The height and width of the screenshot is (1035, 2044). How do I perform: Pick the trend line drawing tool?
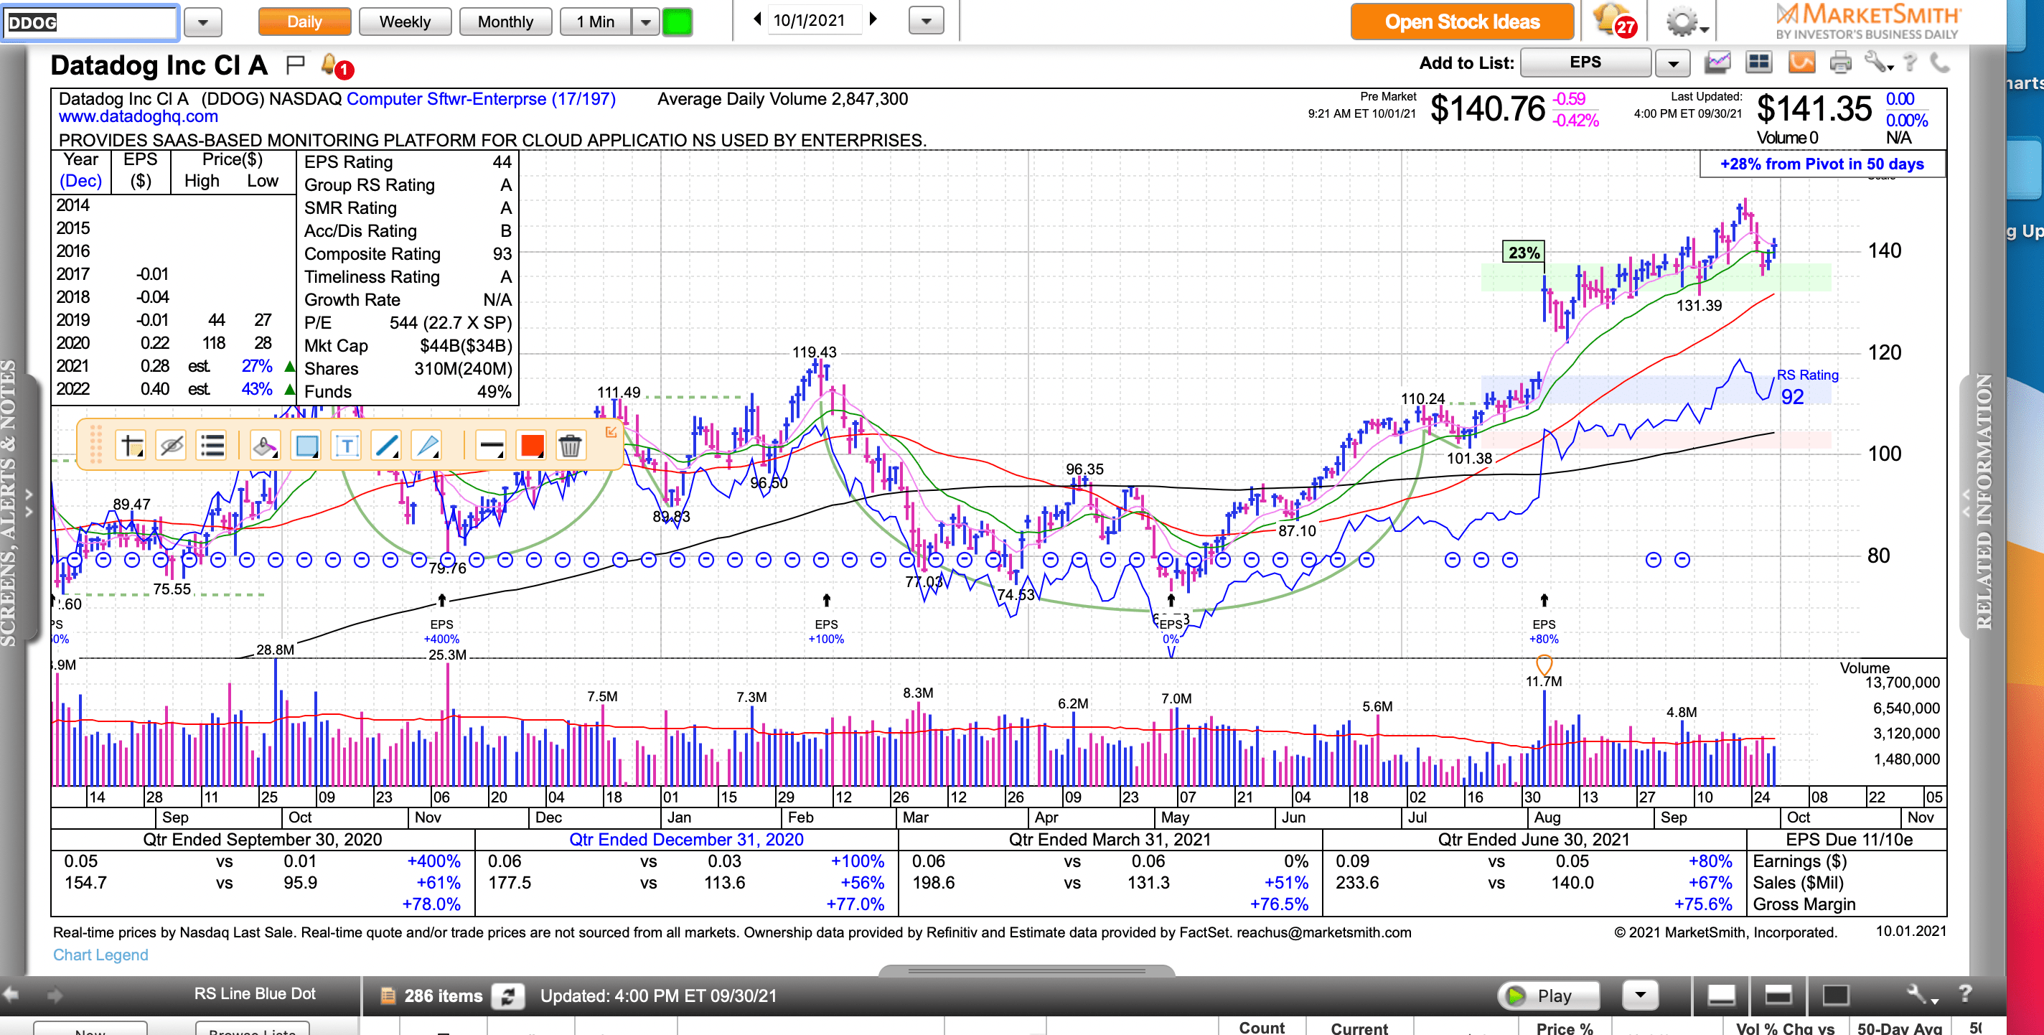point(388,446)
